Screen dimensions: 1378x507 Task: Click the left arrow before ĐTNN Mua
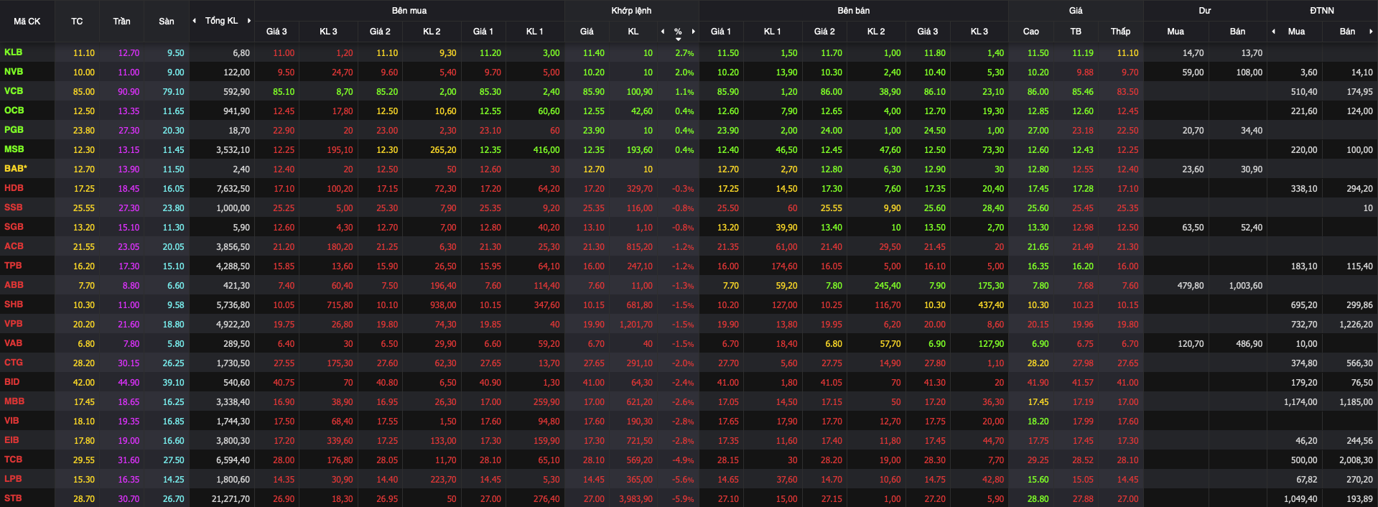coord(1273,32)
